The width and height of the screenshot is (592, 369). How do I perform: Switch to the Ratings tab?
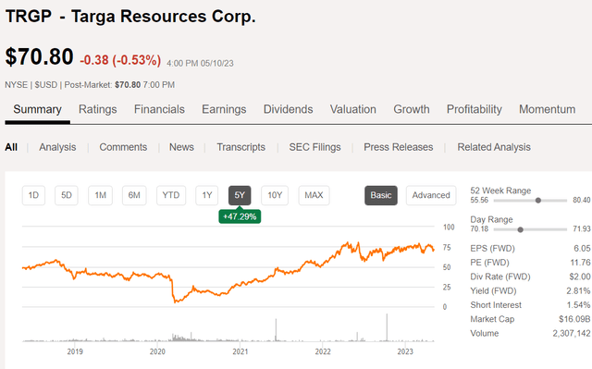(97, 109)
